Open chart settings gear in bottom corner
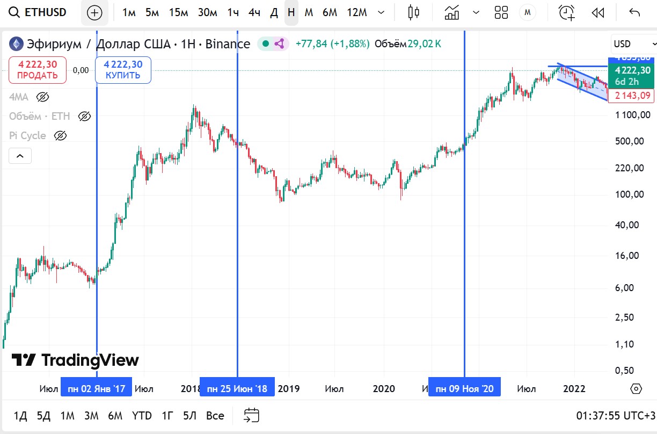 coord(636,389)
